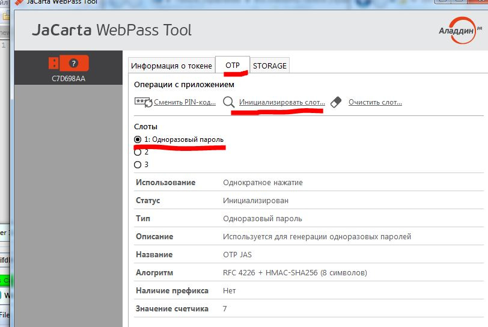
Task: Click the eraser icon for clearing slot
Action: coord(336,102)
